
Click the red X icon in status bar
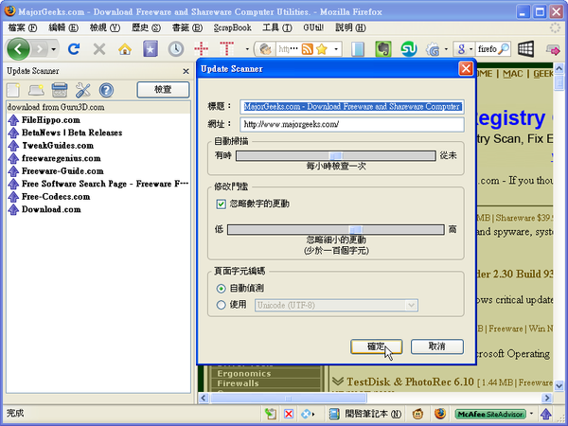coord(289,414)
